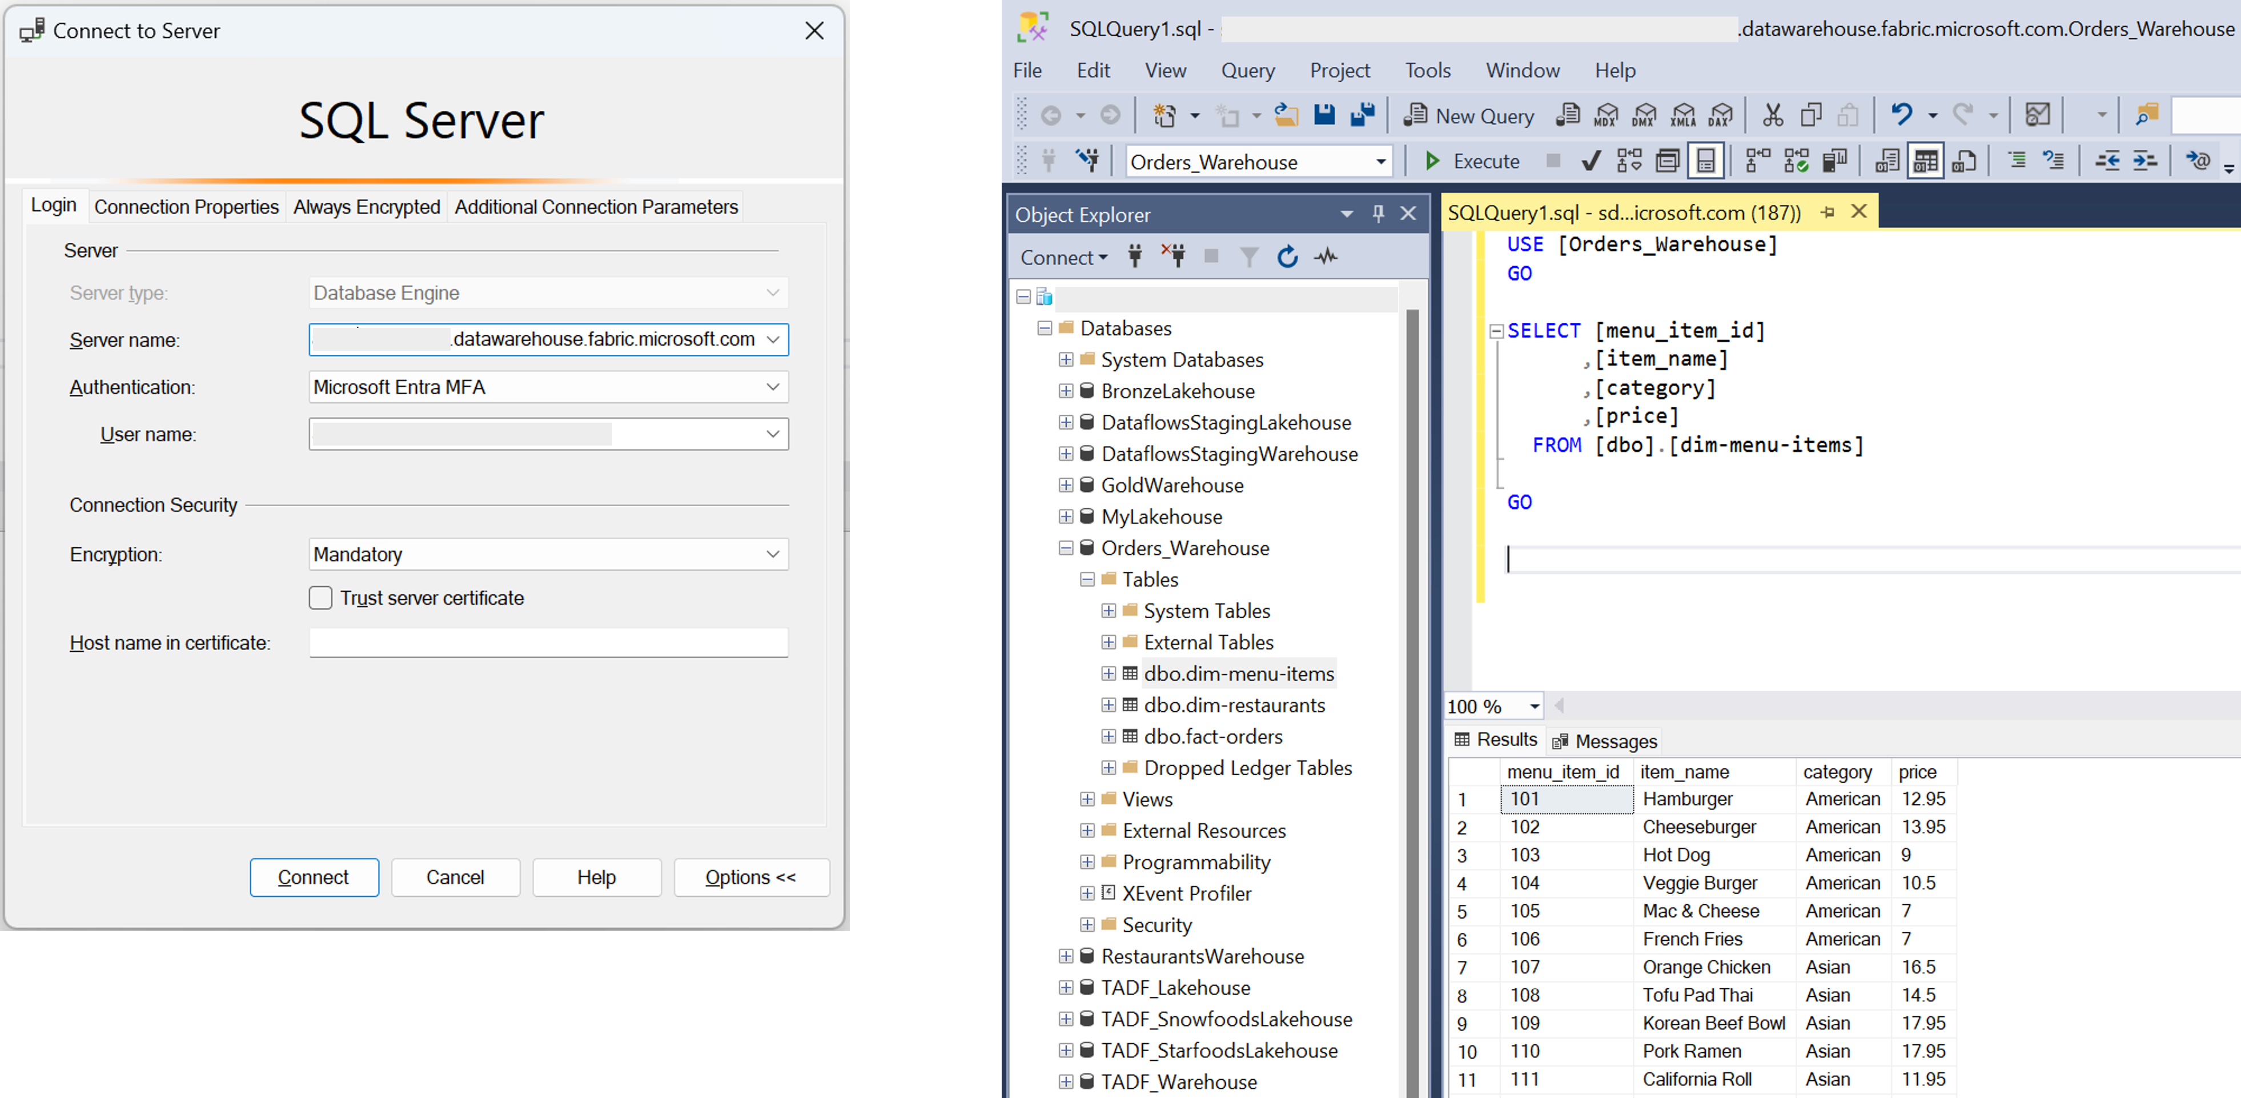2241x1098 pixels.
Task: Click the Options << button
Action: click(x=751, y=877)
